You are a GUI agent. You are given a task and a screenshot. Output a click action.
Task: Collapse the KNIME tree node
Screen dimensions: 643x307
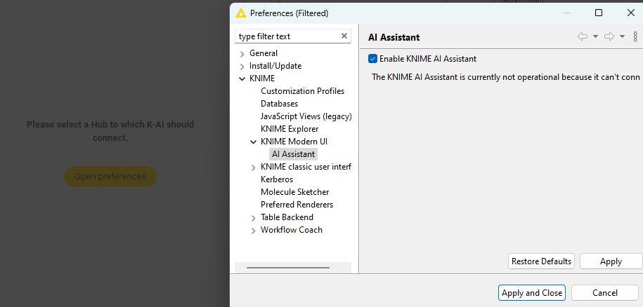[242, 79]
